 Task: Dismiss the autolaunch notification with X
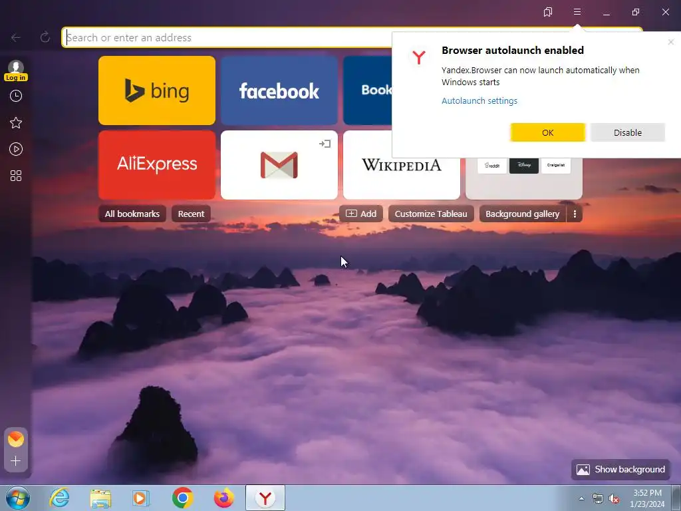670,42
